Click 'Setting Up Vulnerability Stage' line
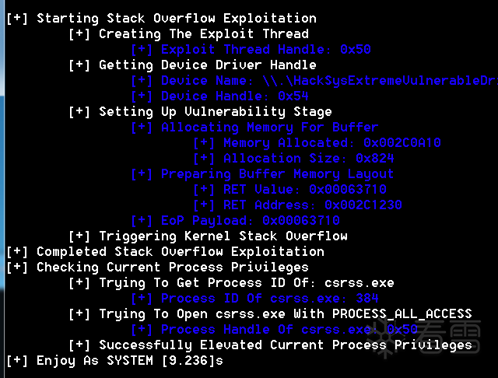The width and height of the screenshot is (498, 378). (215, 111)
